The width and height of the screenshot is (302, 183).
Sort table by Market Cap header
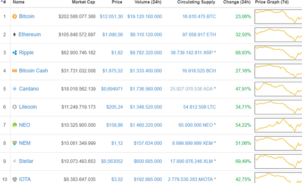[x=84, y=2]
